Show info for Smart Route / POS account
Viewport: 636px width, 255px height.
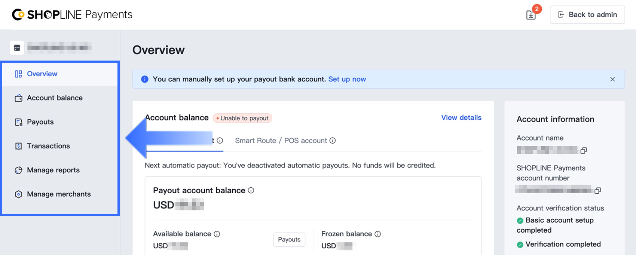tap(333, 141)
